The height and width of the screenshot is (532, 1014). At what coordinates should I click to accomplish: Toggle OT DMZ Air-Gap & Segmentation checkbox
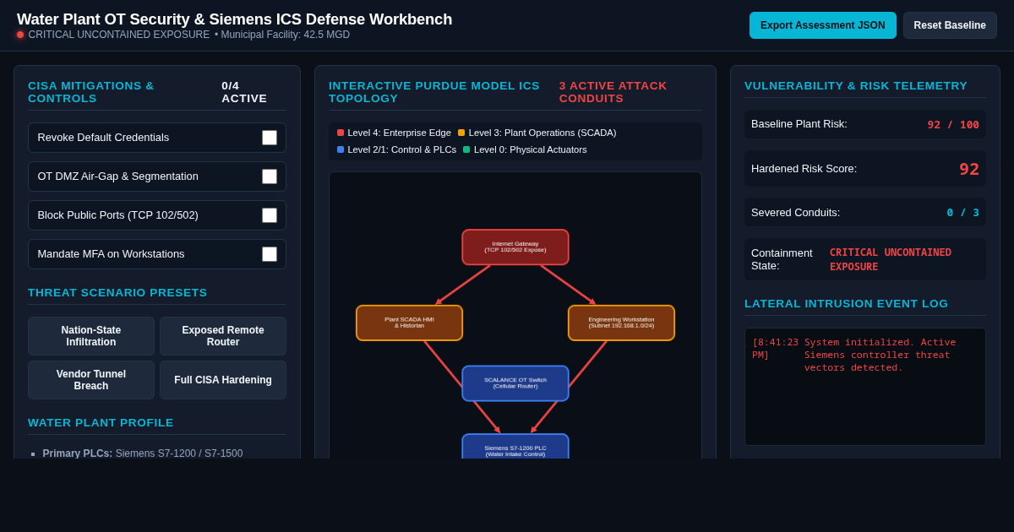(270, 176)
